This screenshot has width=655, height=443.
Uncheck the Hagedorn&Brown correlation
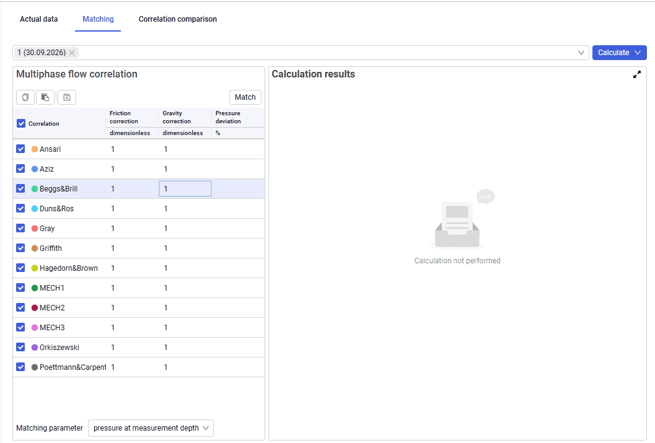click(20, 268)
